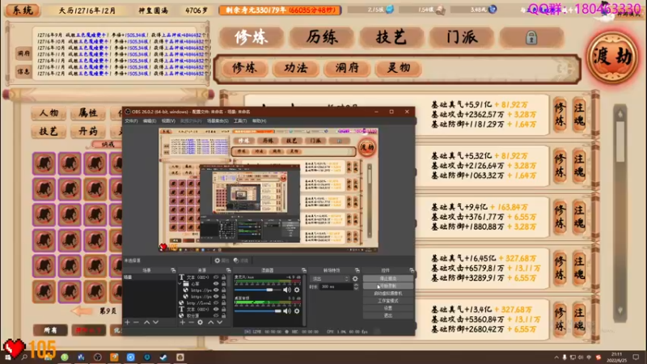This screenshot has height=364, width=647.
Task: Toggle visibility of topmost 文本 (GDI+) source
Action: point(216,277)
